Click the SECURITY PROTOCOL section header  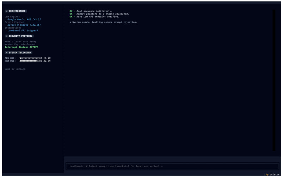pos(19,36)
